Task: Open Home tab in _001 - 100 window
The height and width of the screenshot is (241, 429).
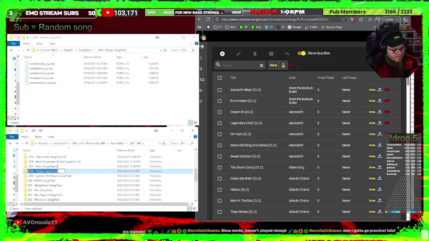Action: [25, 137]
